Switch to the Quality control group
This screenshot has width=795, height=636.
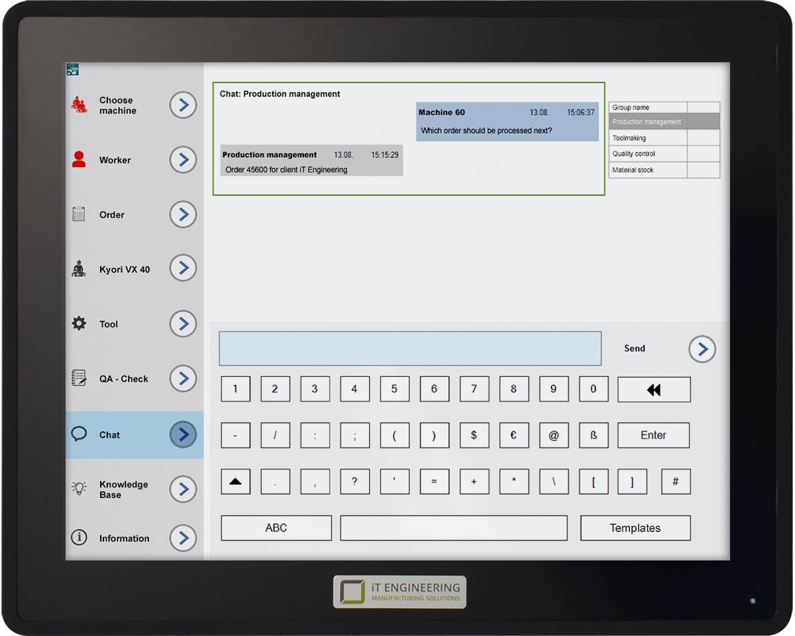pos(647,154)
